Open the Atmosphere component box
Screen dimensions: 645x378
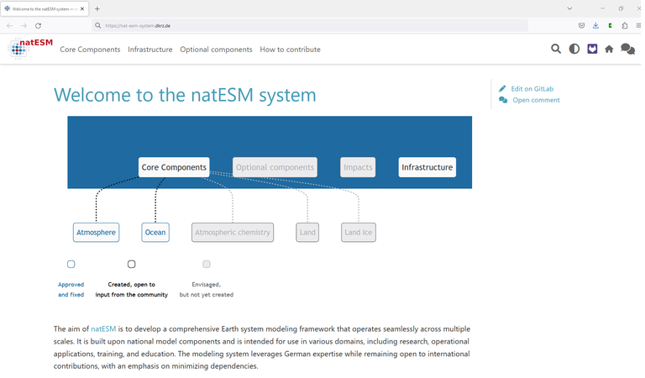pyautogui.click(x=97, y=233)
